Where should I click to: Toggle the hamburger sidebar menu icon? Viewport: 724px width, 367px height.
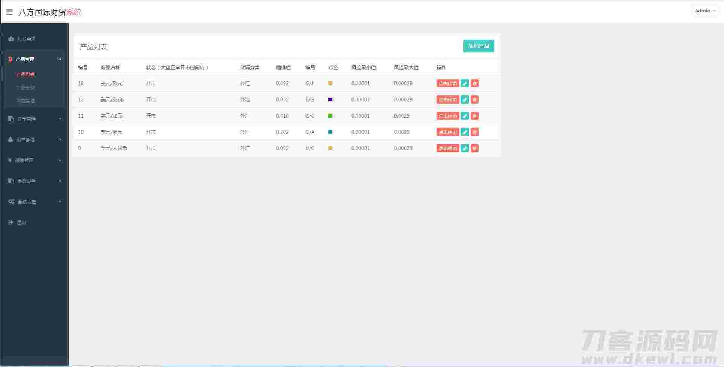pos(9,12)
